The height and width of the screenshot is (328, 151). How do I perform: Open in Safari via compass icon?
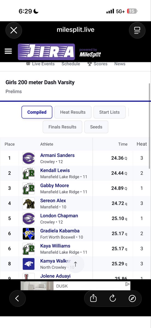coord(132,298)
